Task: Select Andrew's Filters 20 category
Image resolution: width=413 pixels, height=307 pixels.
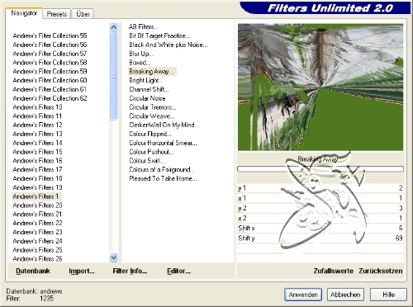Action: click(37, 205)
